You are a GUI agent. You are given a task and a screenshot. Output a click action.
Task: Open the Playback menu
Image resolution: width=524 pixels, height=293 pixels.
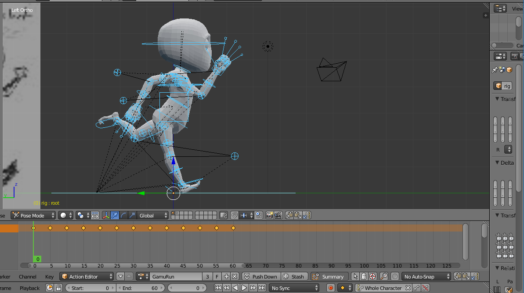29,288
